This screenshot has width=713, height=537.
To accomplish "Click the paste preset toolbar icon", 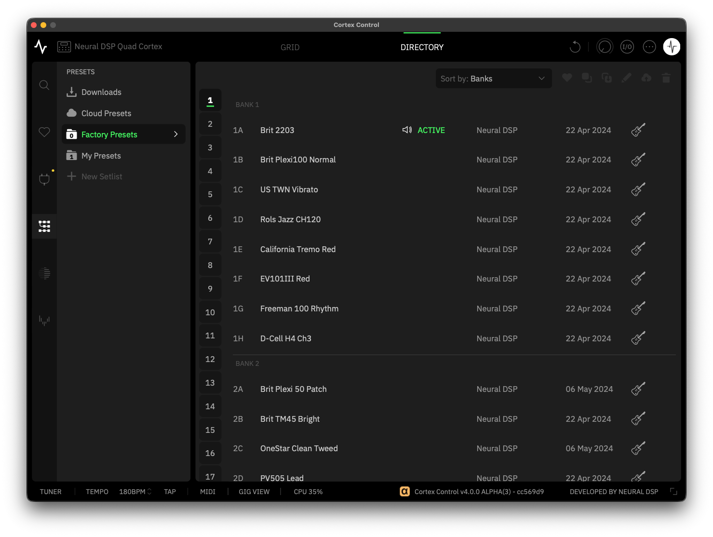I will pyautogui.click(x=606, y=78).
